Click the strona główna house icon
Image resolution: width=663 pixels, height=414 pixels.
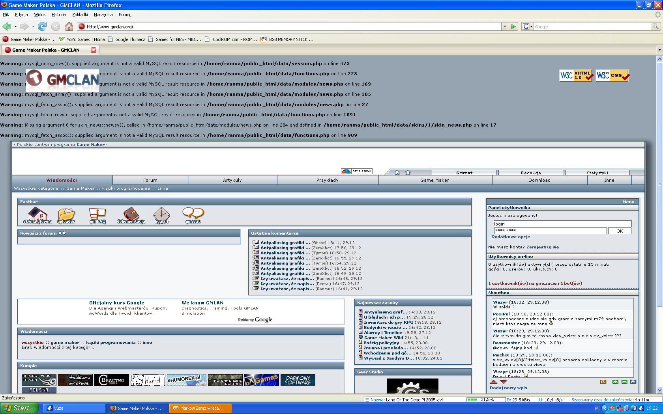click(x=38, y=215)
